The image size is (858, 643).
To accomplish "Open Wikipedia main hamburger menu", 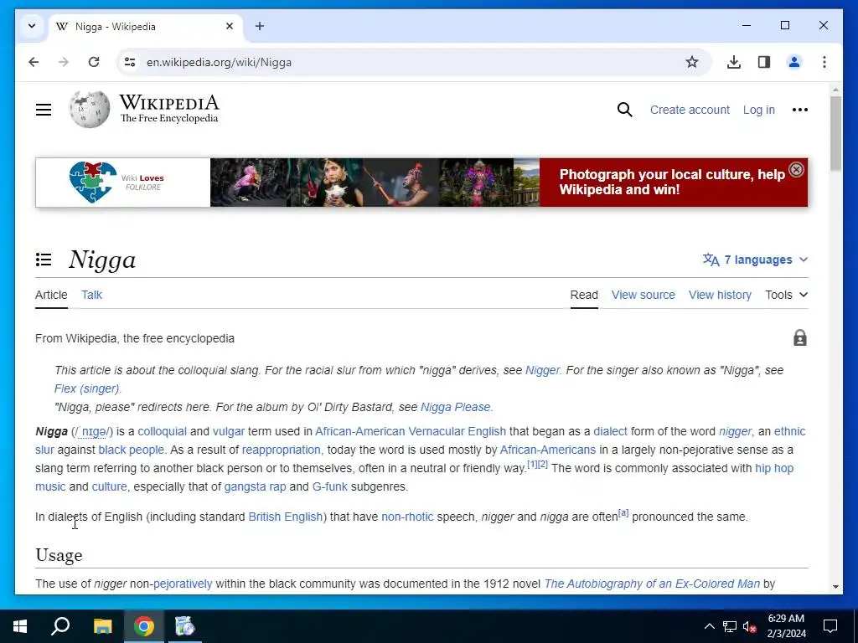I will coord(44,110).
